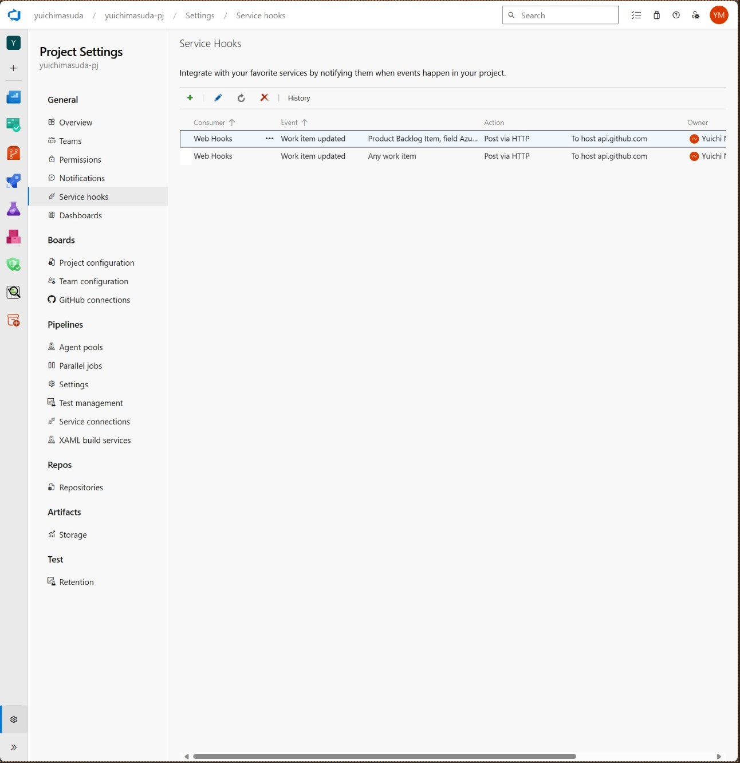Open the magnifier search extension icon
This screenshot has width=740, height=763.
tap(13, 292)
